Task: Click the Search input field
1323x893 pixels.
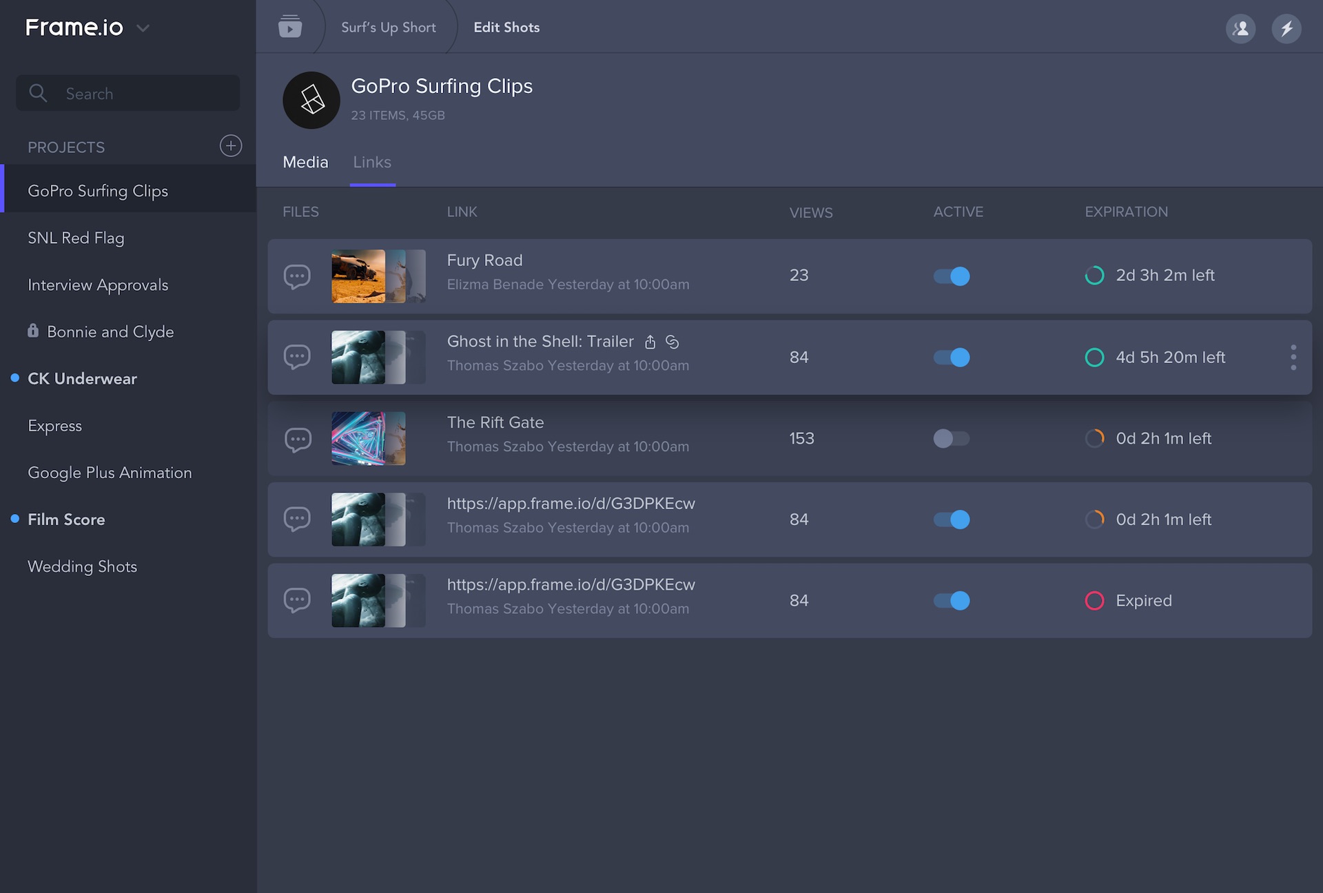Action: click(x=128, y=94)
